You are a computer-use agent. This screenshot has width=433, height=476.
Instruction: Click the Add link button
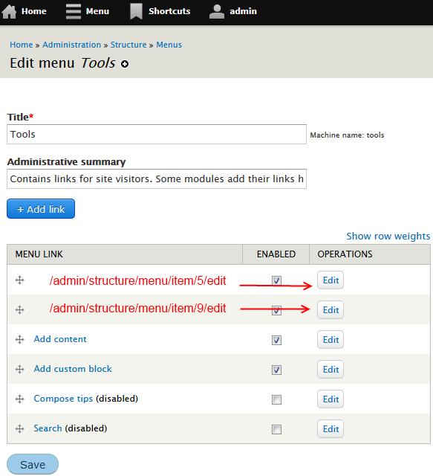[x=41, y=209]
